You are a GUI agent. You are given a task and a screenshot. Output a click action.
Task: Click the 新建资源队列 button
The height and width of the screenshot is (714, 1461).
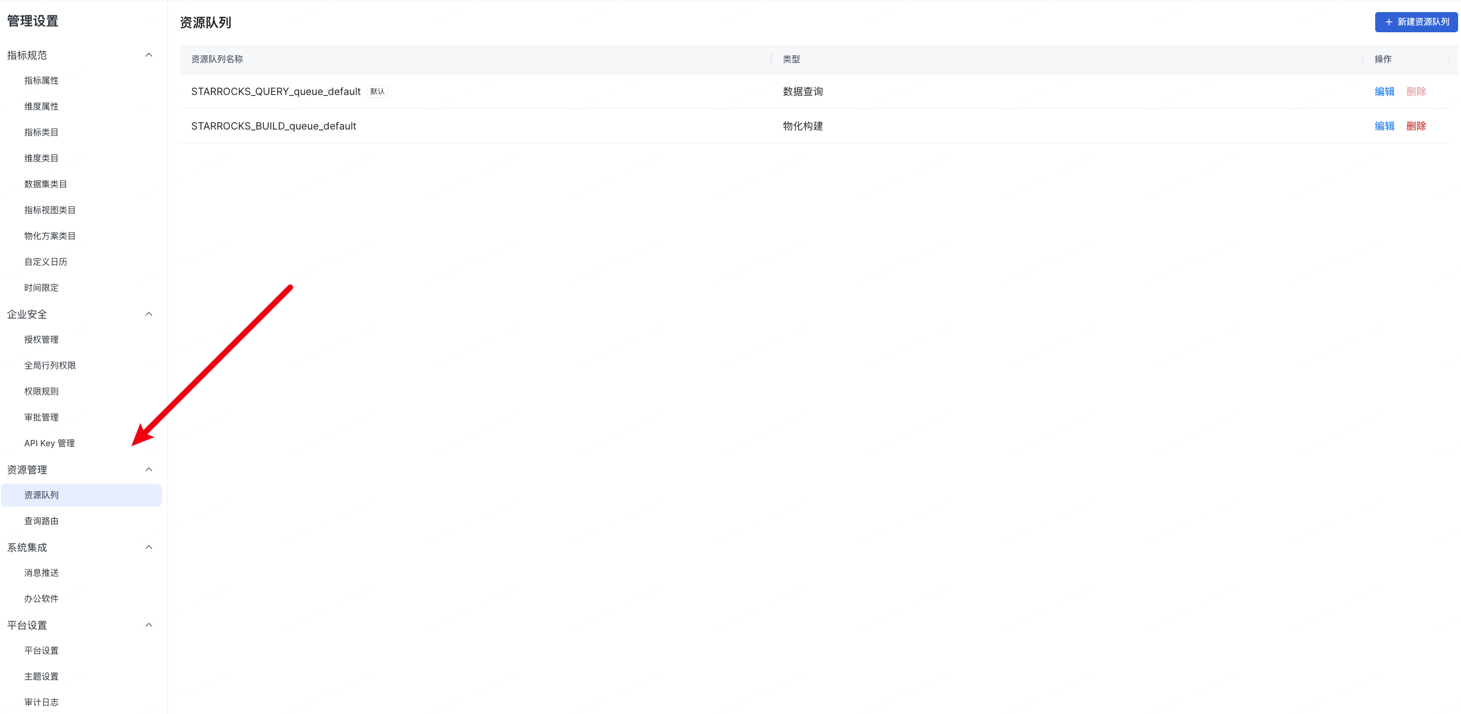tap(1416, 22)
